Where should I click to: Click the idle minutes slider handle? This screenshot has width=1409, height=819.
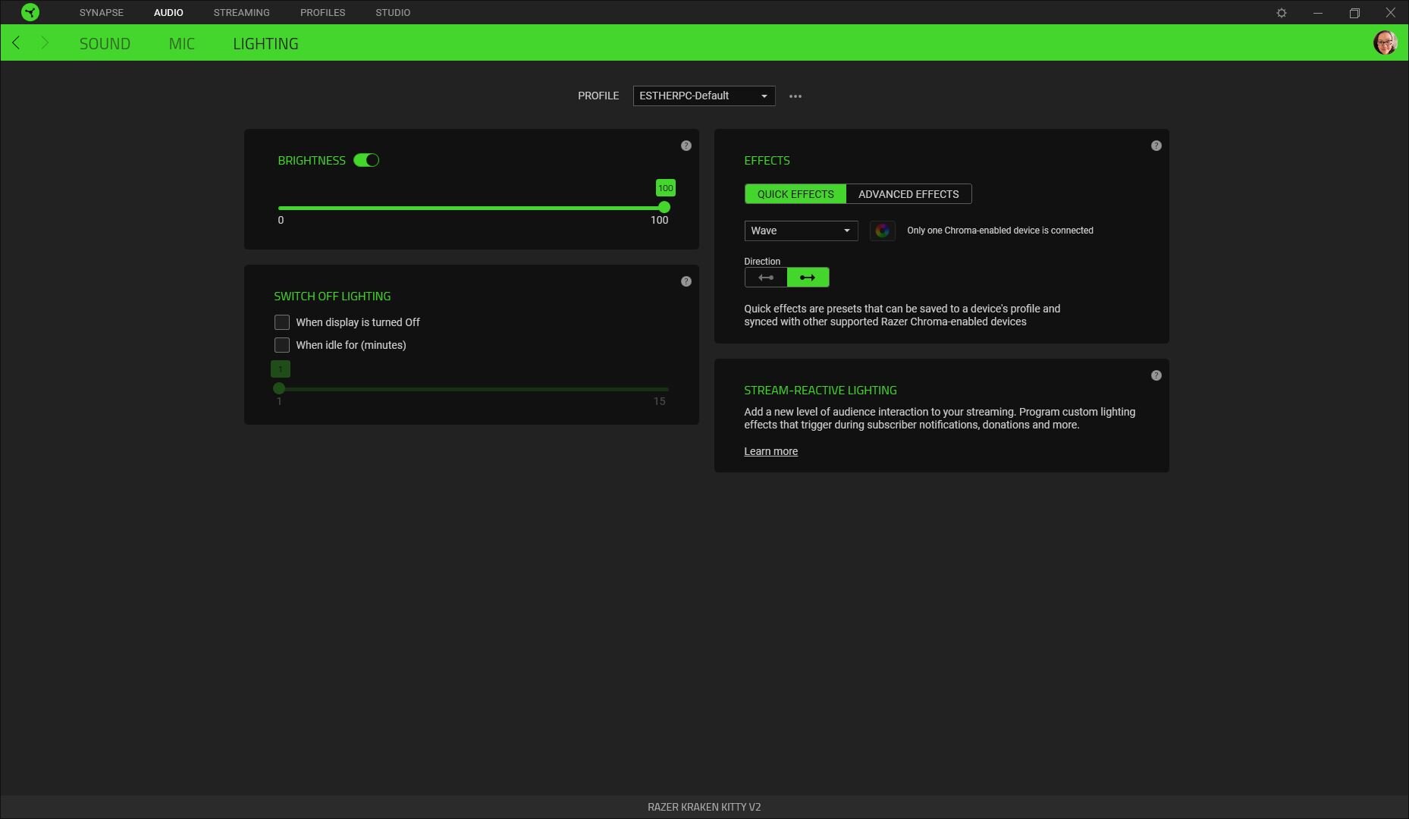point(279,388)
